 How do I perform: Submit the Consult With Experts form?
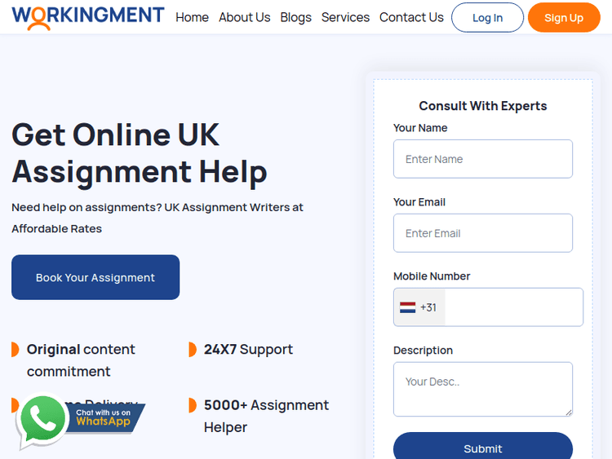[x=482, y=448]
